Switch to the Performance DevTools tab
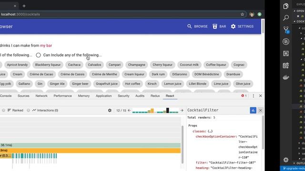 (x=62, y=96)
